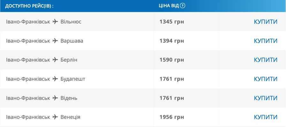Image resolution: width=286 pixels, height=127 pixels.
Task: Click the 1394 грн price for Варшава
Action: coord(172,41)
